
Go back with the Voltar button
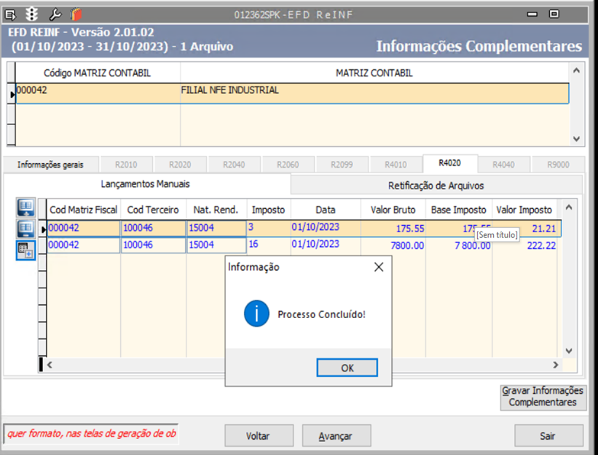click(259, 435)
